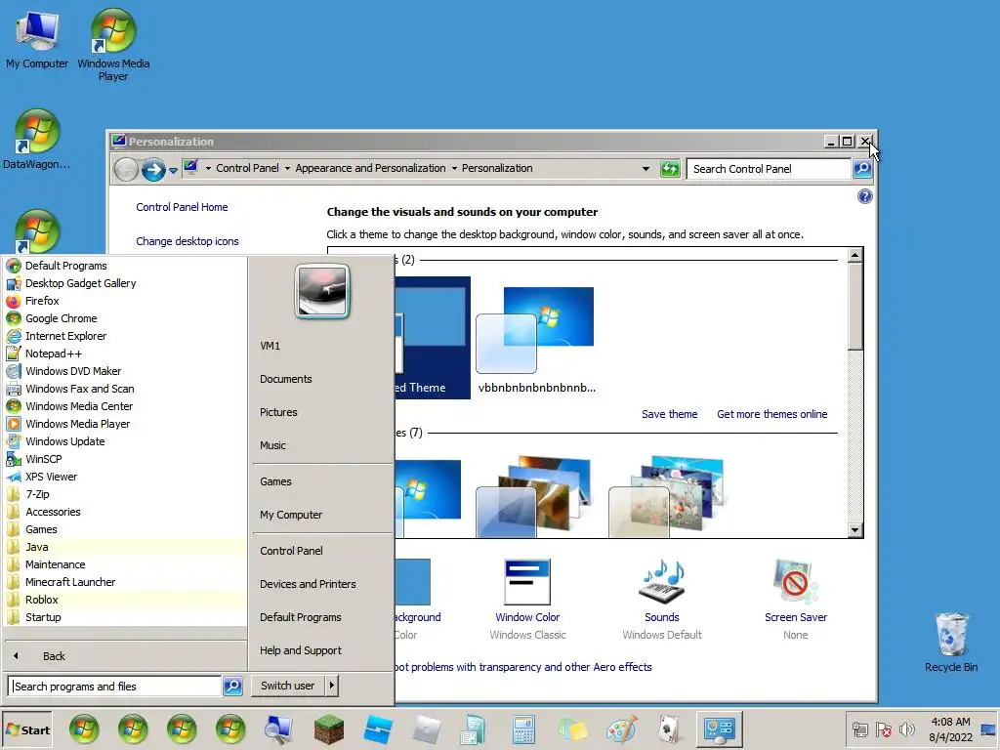Image resolution: width=1000 pixels, height=750 pixels.
Task: Click the Switch user button
Action: [288, 686]
